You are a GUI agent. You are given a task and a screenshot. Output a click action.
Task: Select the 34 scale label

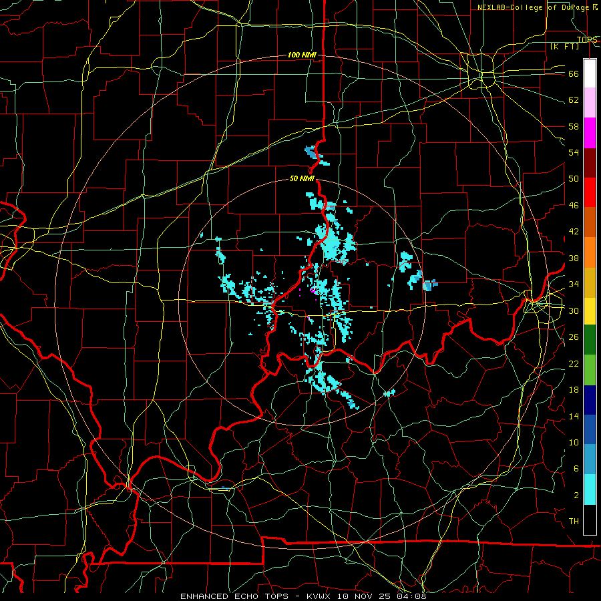click(x=574, y=284)
